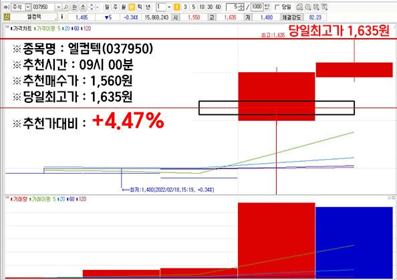
Task: Click the 1000 bar count field
Action: click(257, 7)
